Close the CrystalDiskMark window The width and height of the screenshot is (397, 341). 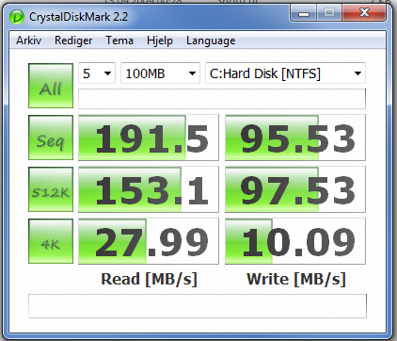tap(364, 13)
